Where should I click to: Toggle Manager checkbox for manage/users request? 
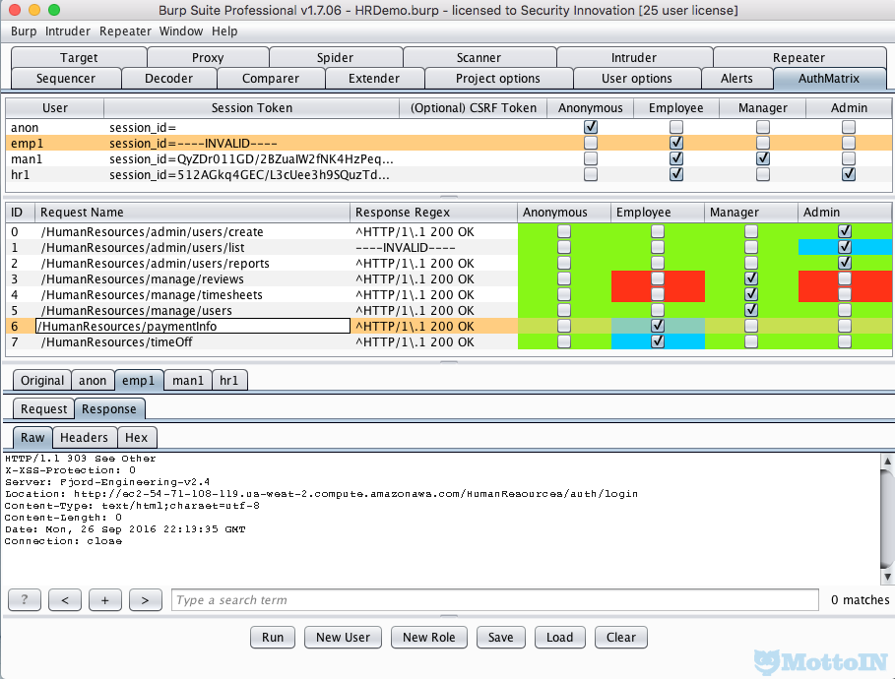751,310
